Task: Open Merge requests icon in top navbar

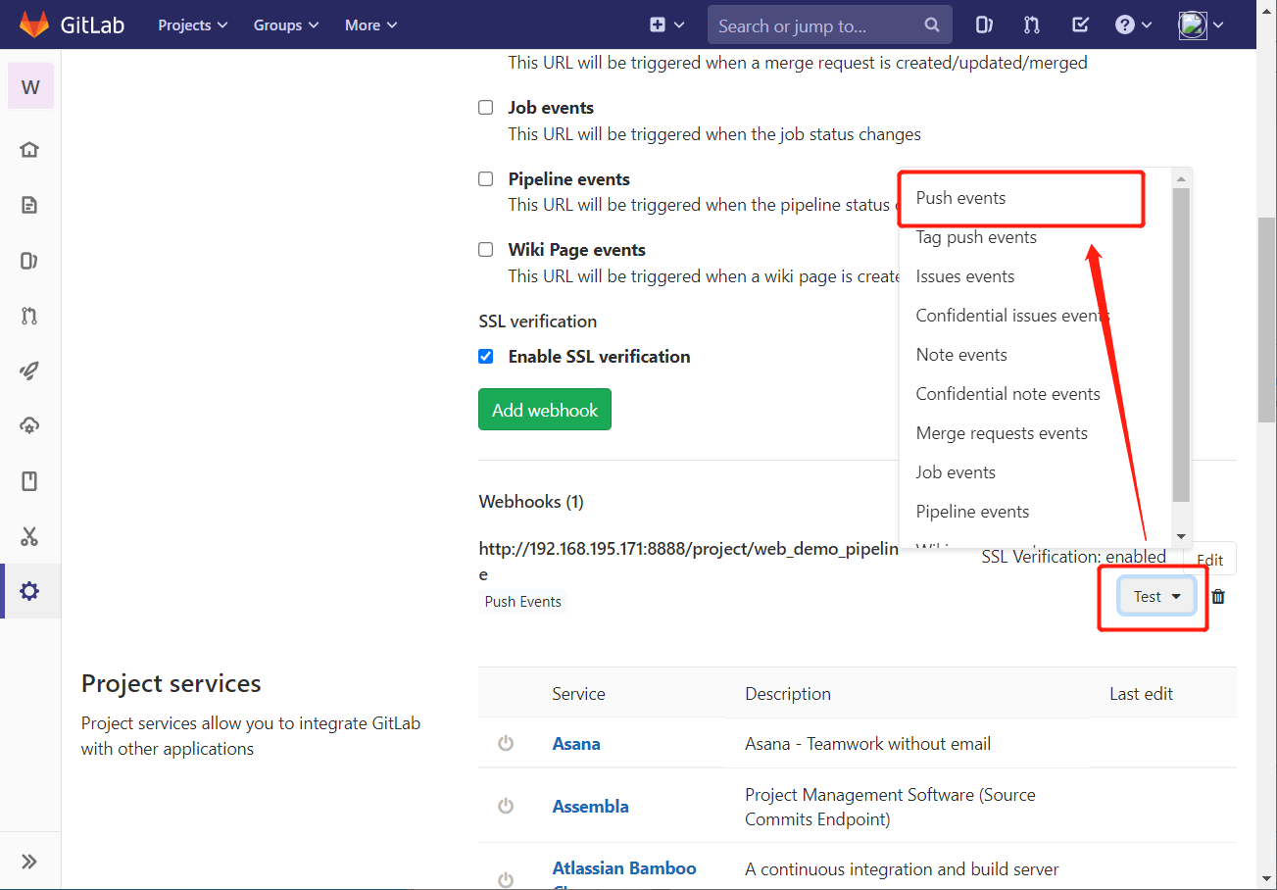Action: (x=1032, y=25)
